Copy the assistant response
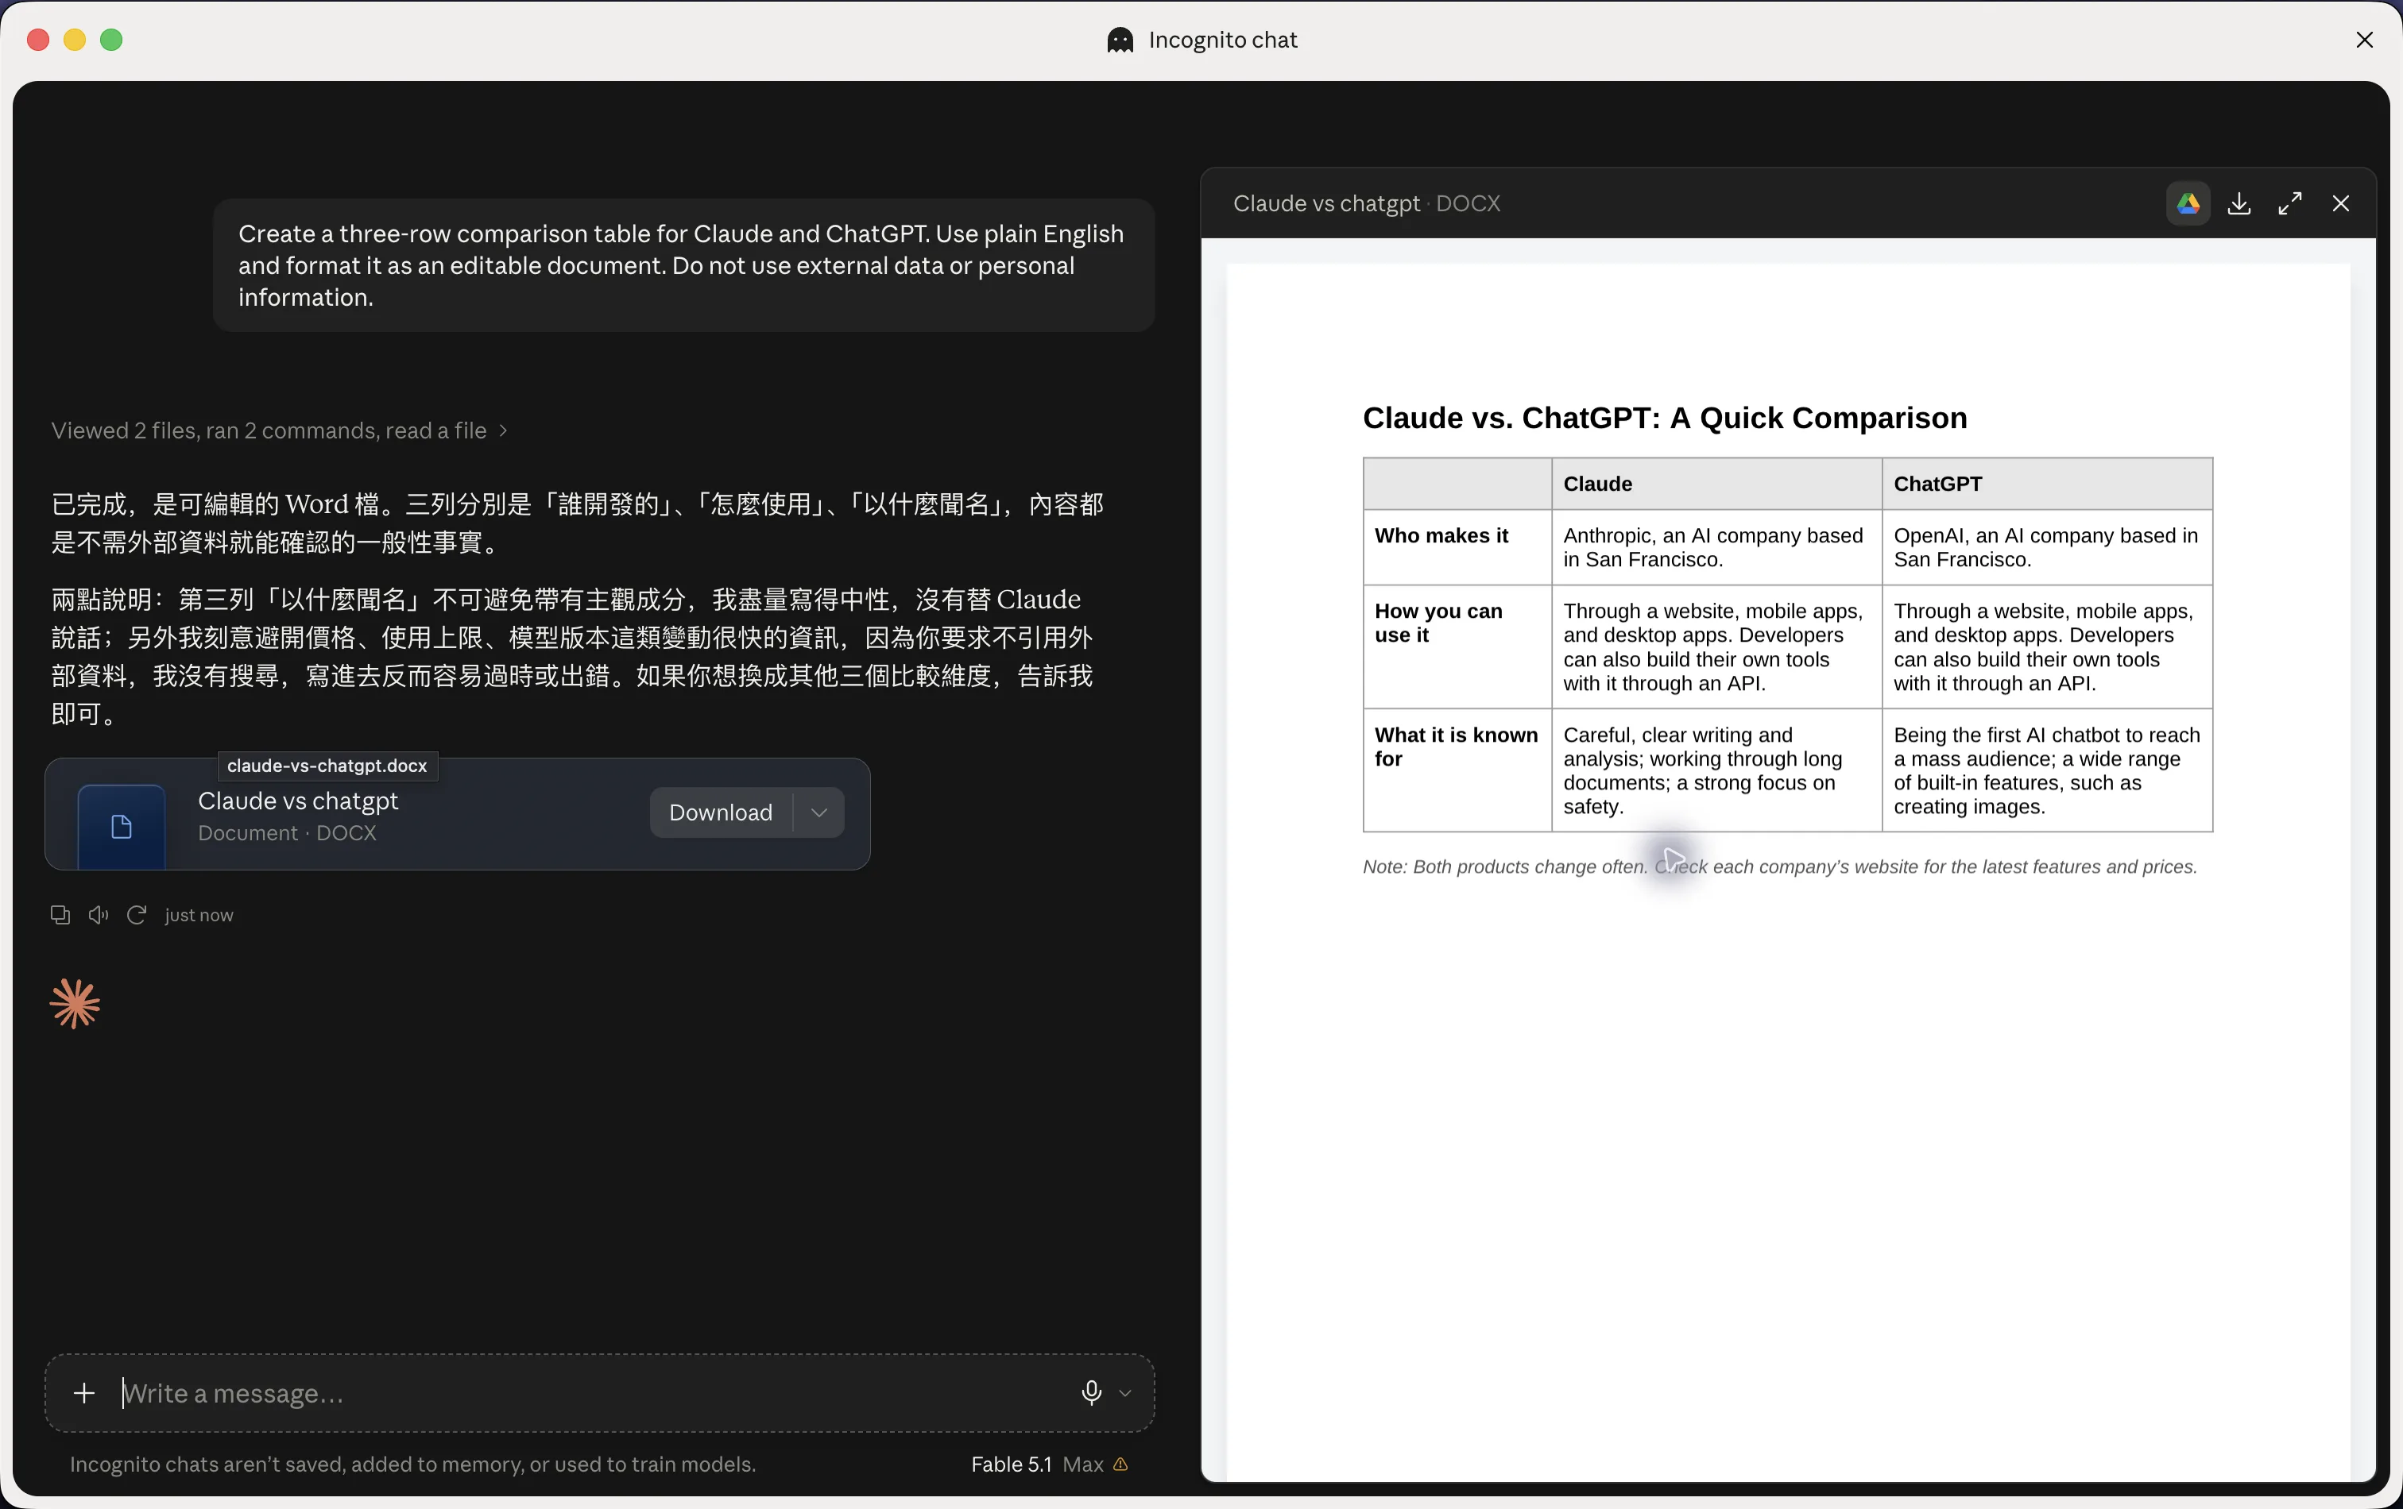Viewport: 2403px width, 1509px height. (60, 915)
